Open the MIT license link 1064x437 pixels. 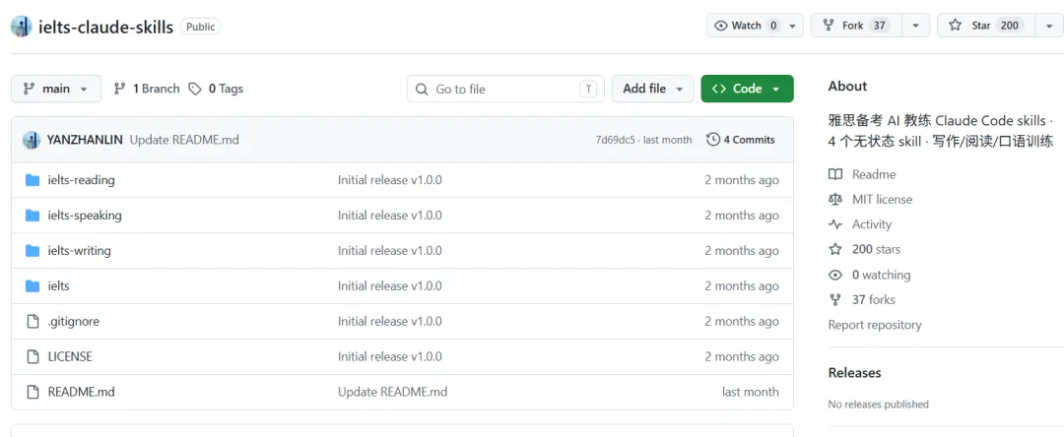tap(882, 199)
